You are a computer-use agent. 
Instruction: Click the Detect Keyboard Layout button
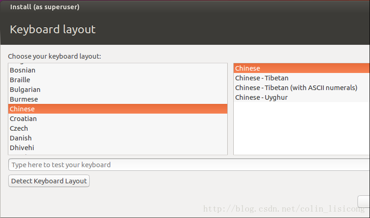pyautogui.click(x=49, y=181)
